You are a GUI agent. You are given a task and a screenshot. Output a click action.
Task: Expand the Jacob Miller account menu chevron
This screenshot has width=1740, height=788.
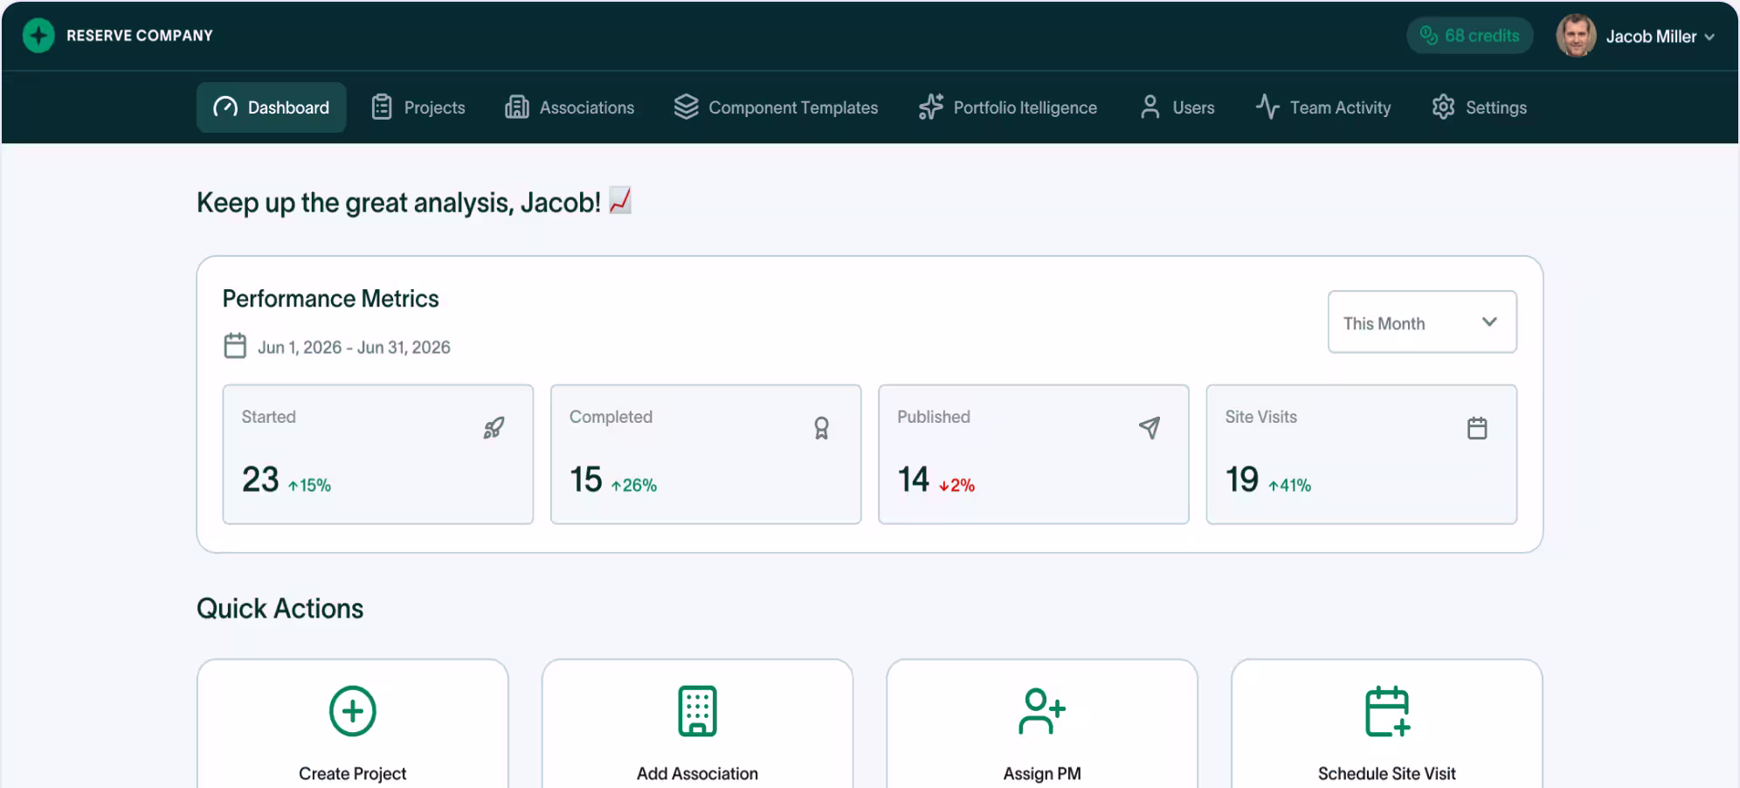(x=1709, y=37)
